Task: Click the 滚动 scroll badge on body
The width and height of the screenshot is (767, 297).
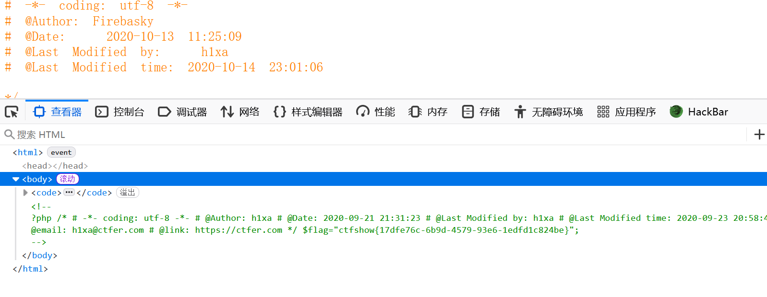Action: coord(67,179)
